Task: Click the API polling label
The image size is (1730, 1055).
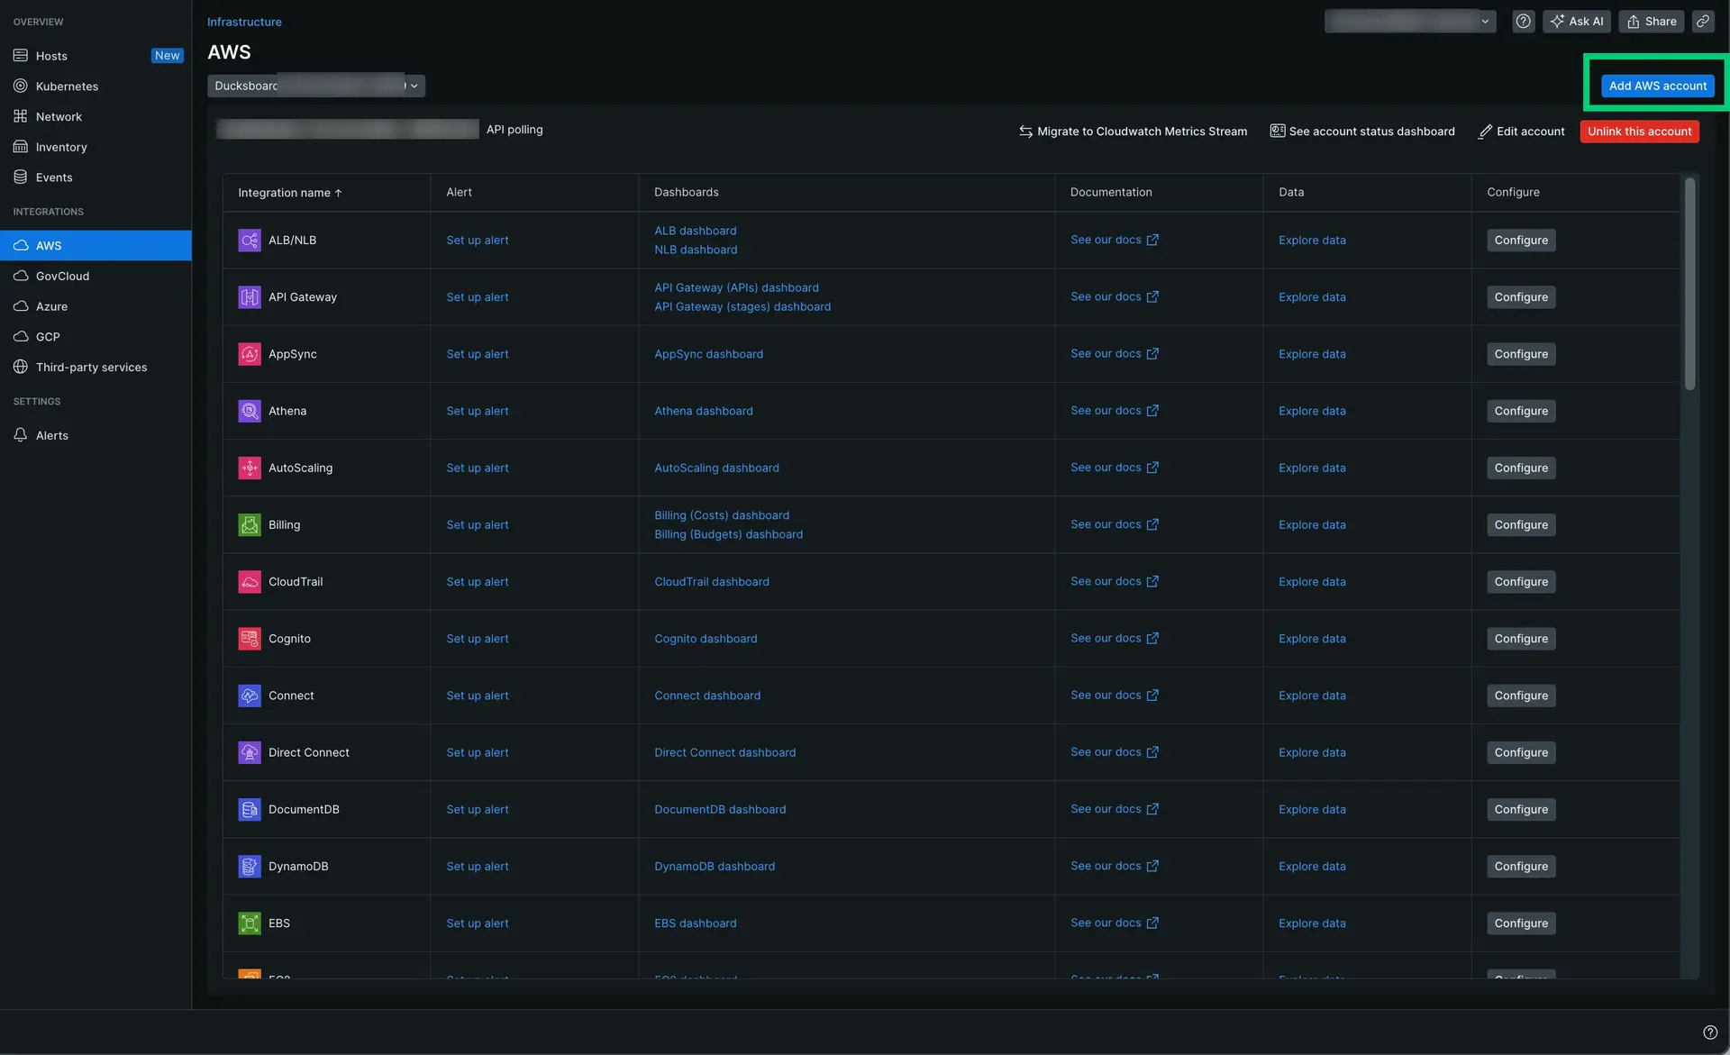Action: click(x=514, y=130)
